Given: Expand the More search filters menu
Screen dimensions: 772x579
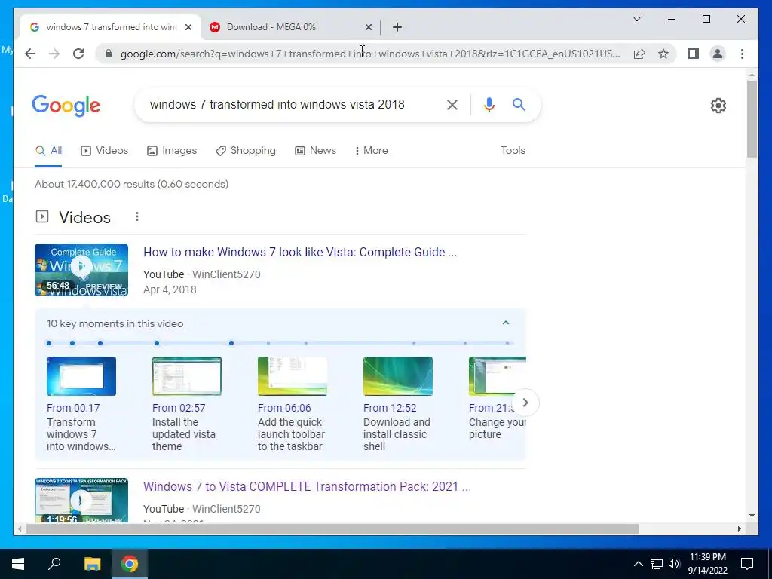Looking at the screenshot, I should point(371,150).
